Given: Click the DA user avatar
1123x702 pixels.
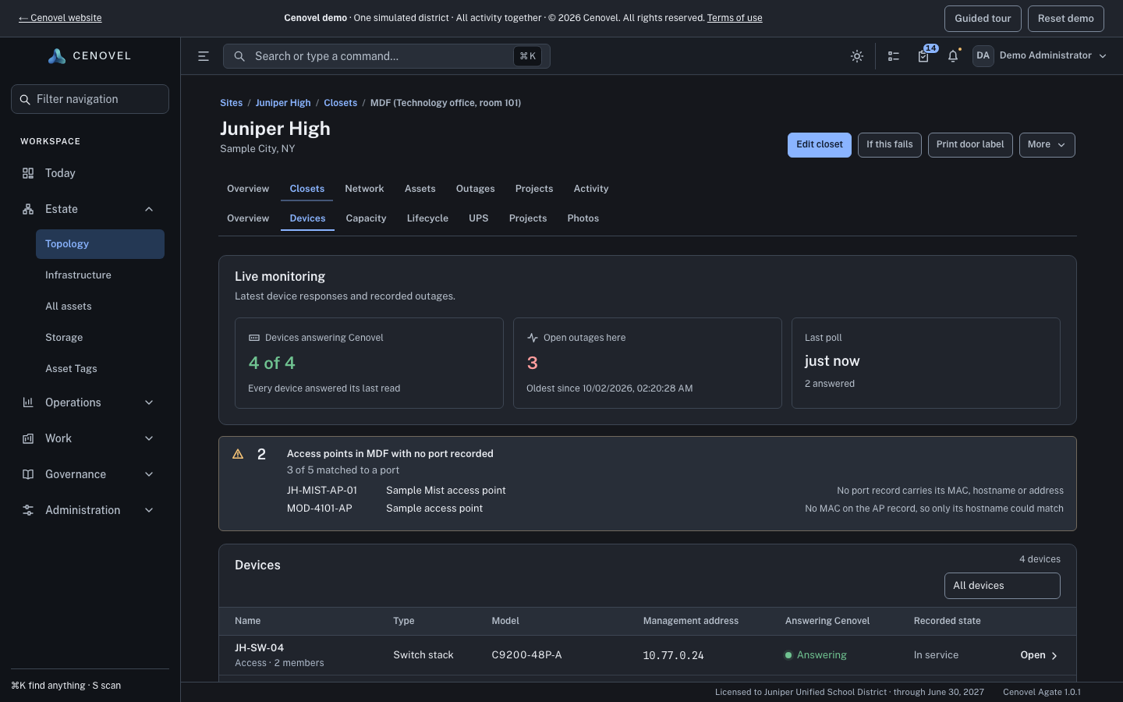Looking at the screenshot, I should click(x=983, y=55).
